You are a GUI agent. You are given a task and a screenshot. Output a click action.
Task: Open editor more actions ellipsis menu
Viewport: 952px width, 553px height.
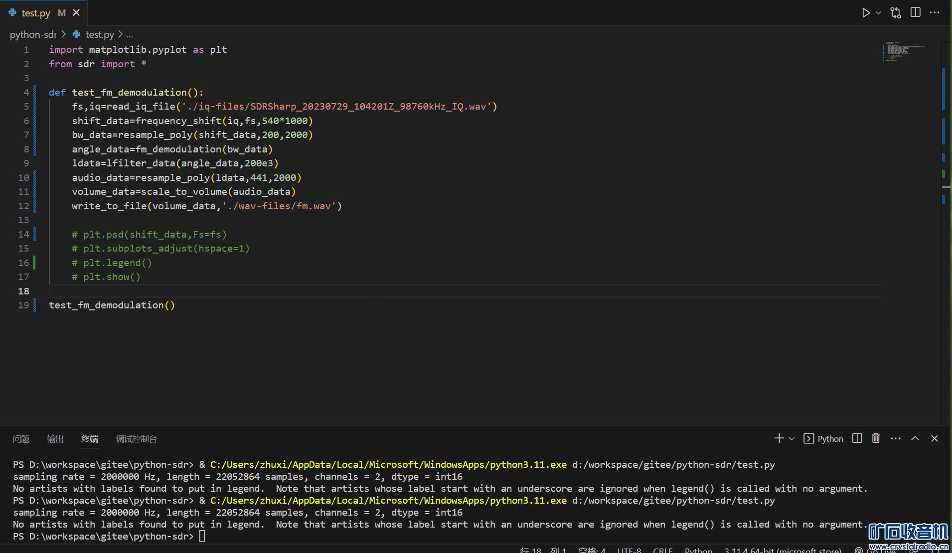(935, 13)
